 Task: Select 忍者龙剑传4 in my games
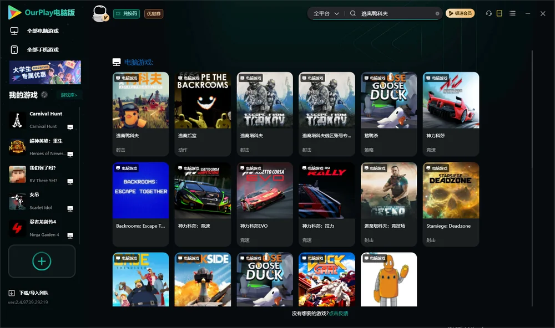[42, 229]
